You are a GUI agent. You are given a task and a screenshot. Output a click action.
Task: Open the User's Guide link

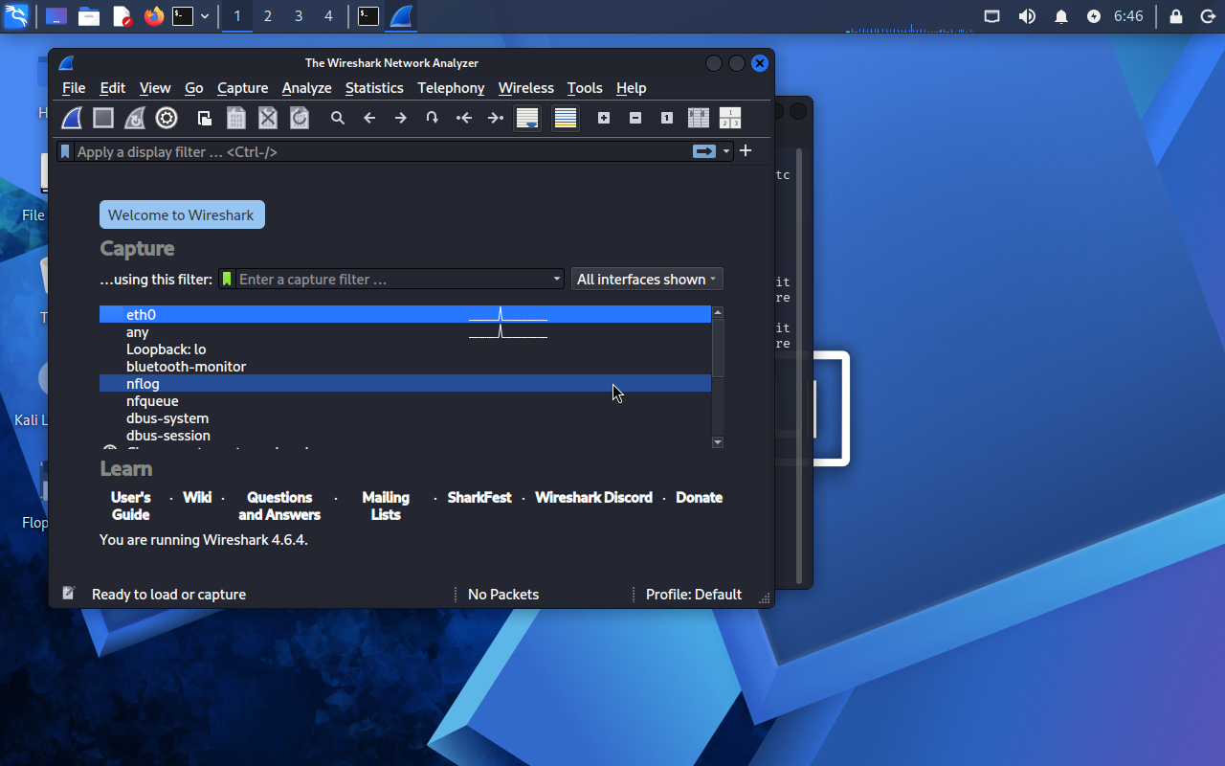[x=130, y=506]
